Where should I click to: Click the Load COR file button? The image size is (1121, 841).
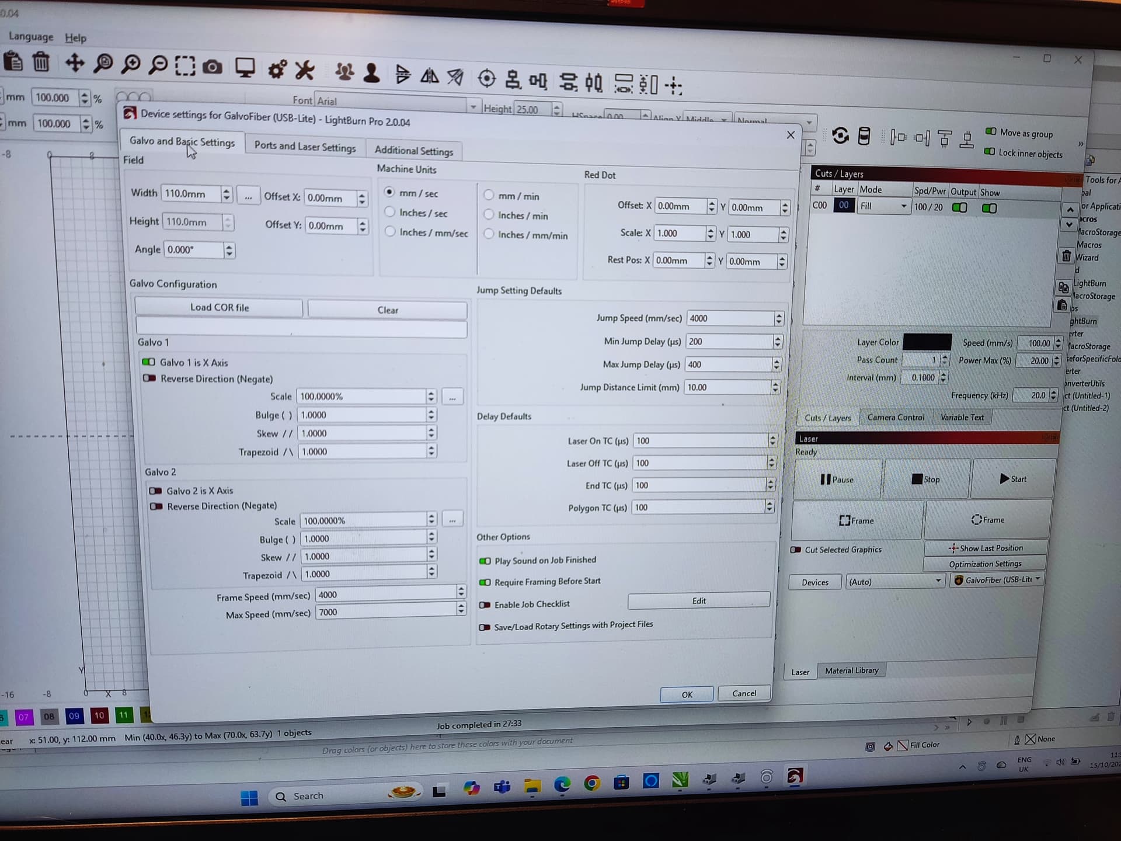pyautogui.click(x=219, y=307)
